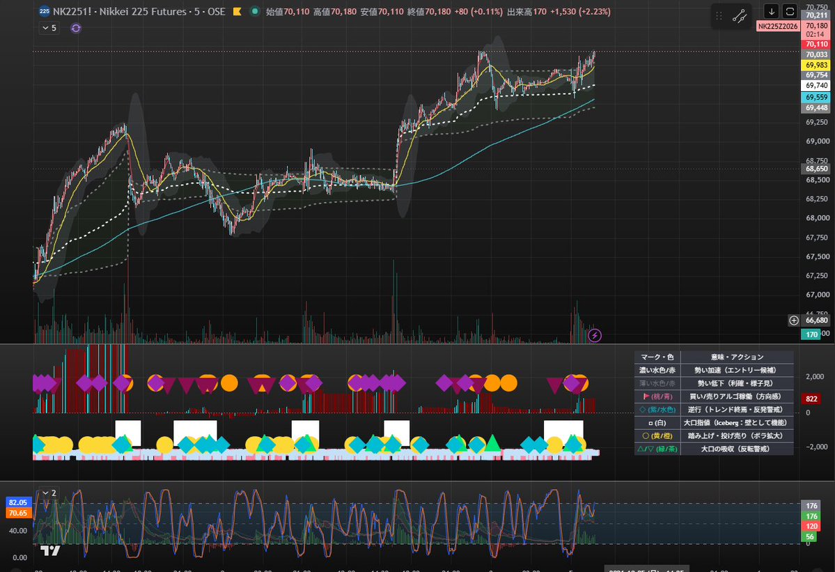The width and height of the screenshot is (835, 572).
Task: Click the gray 70,033 price label
Action: pyautogui.click(x=816, y=54)
